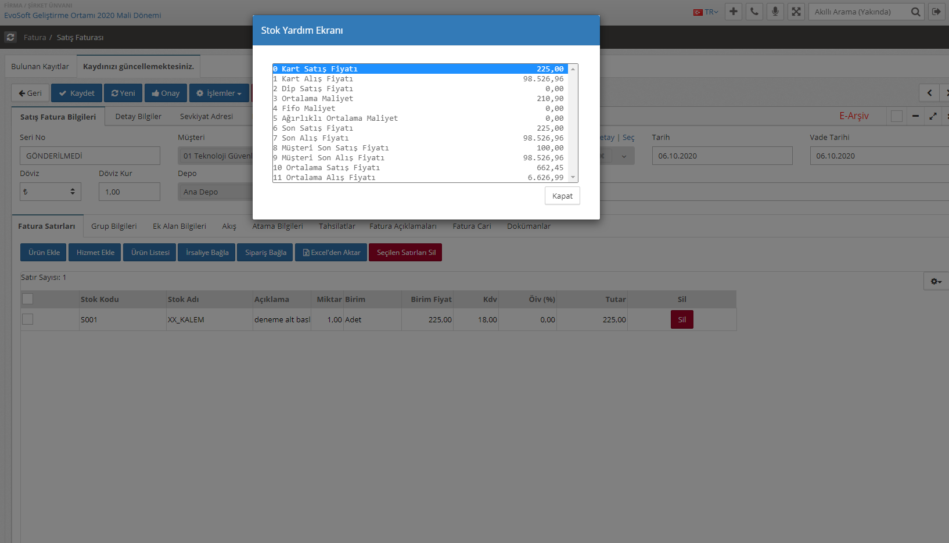The height and width of the screenshot is (543, 949).
Task: Tick the E-Arşiv checkbox
Action: click(897, 116)
